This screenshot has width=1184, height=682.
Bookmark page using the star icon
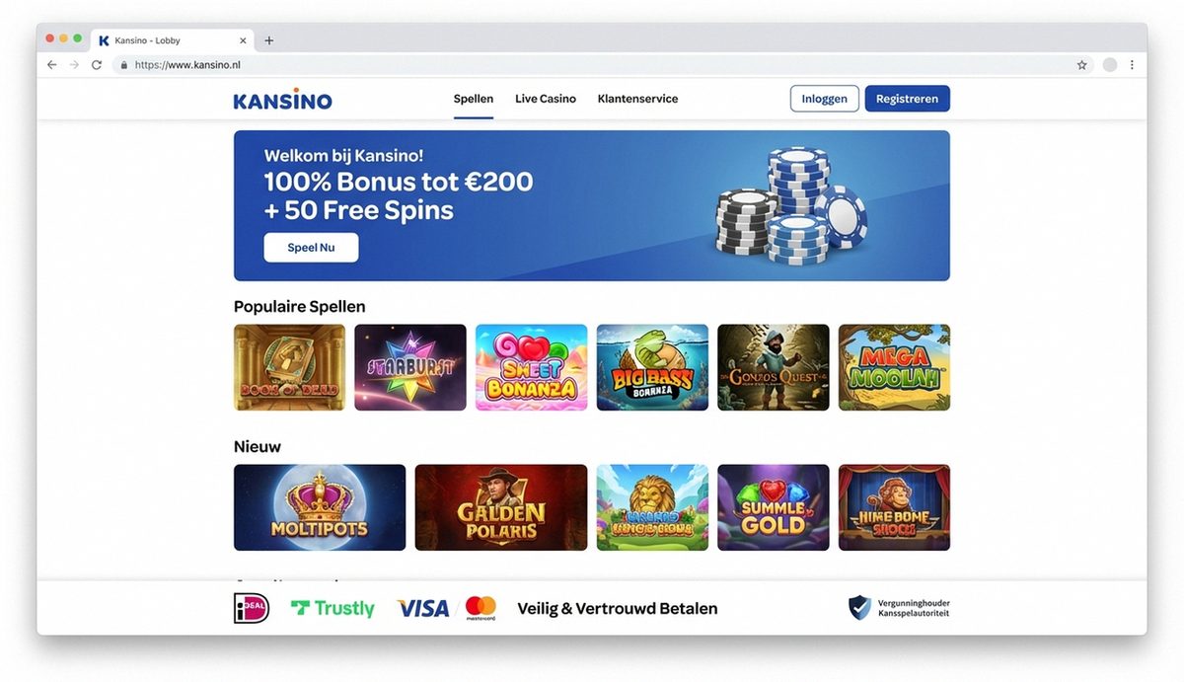tap(1081, 65)
